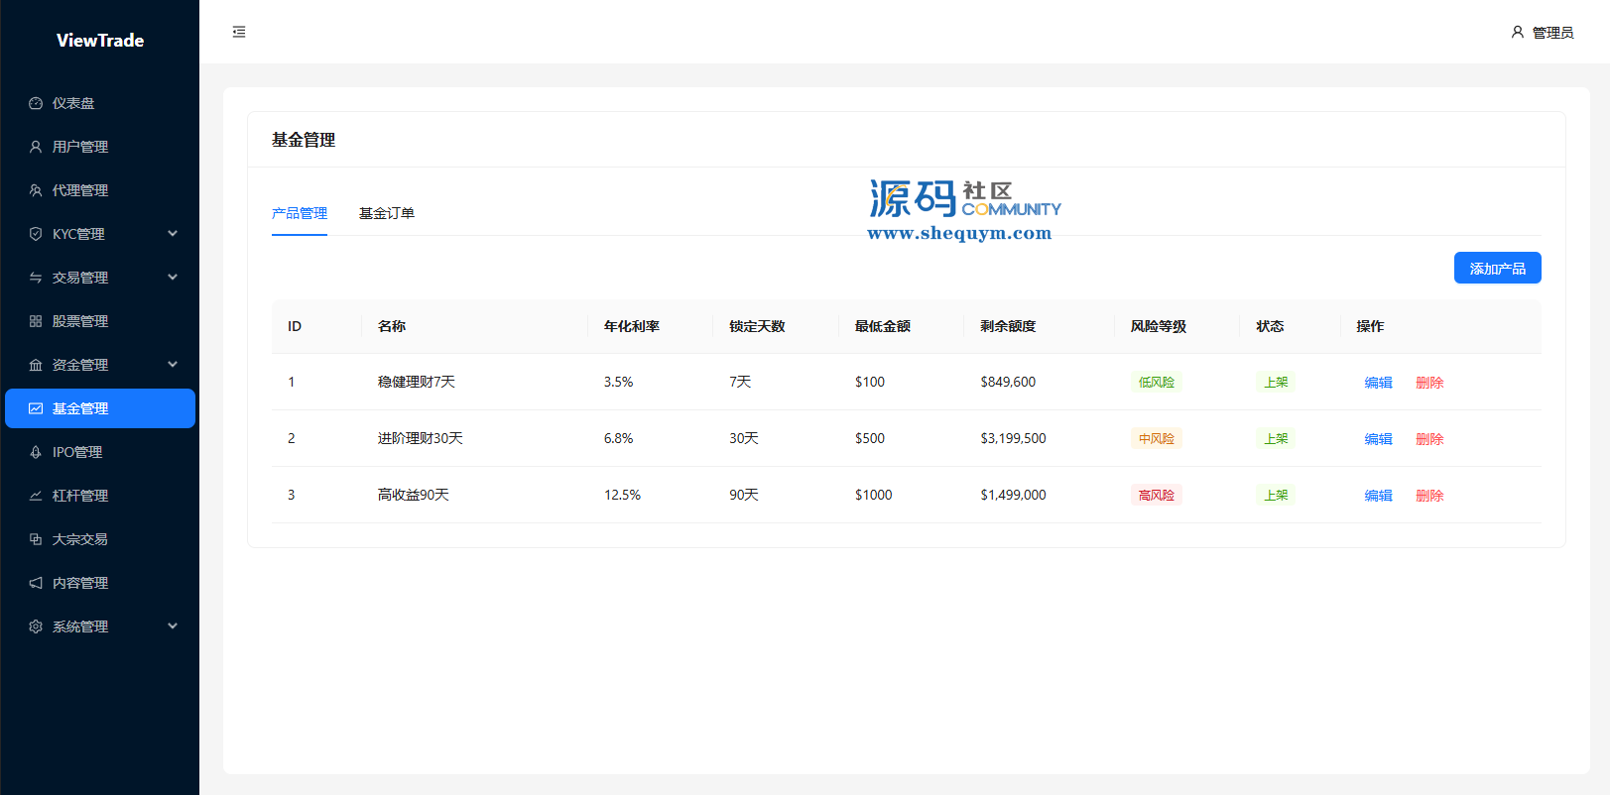Click the 6.8% annual rate cell
The image size is (1610, 795).
(x=618, y=438)
